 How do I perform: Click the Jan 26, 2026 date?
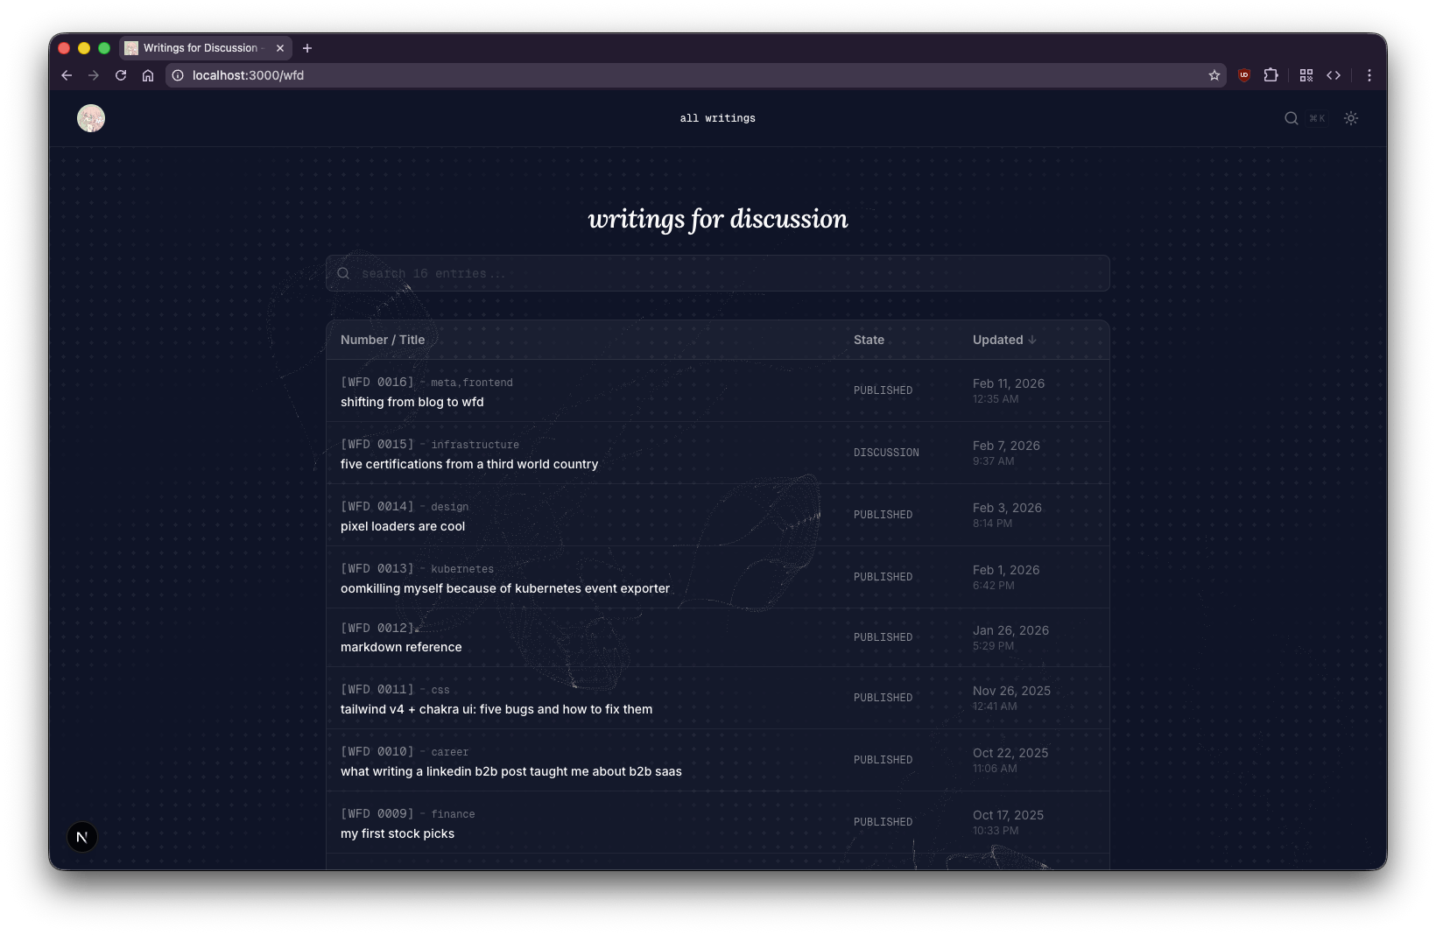tap(1010, 630)
